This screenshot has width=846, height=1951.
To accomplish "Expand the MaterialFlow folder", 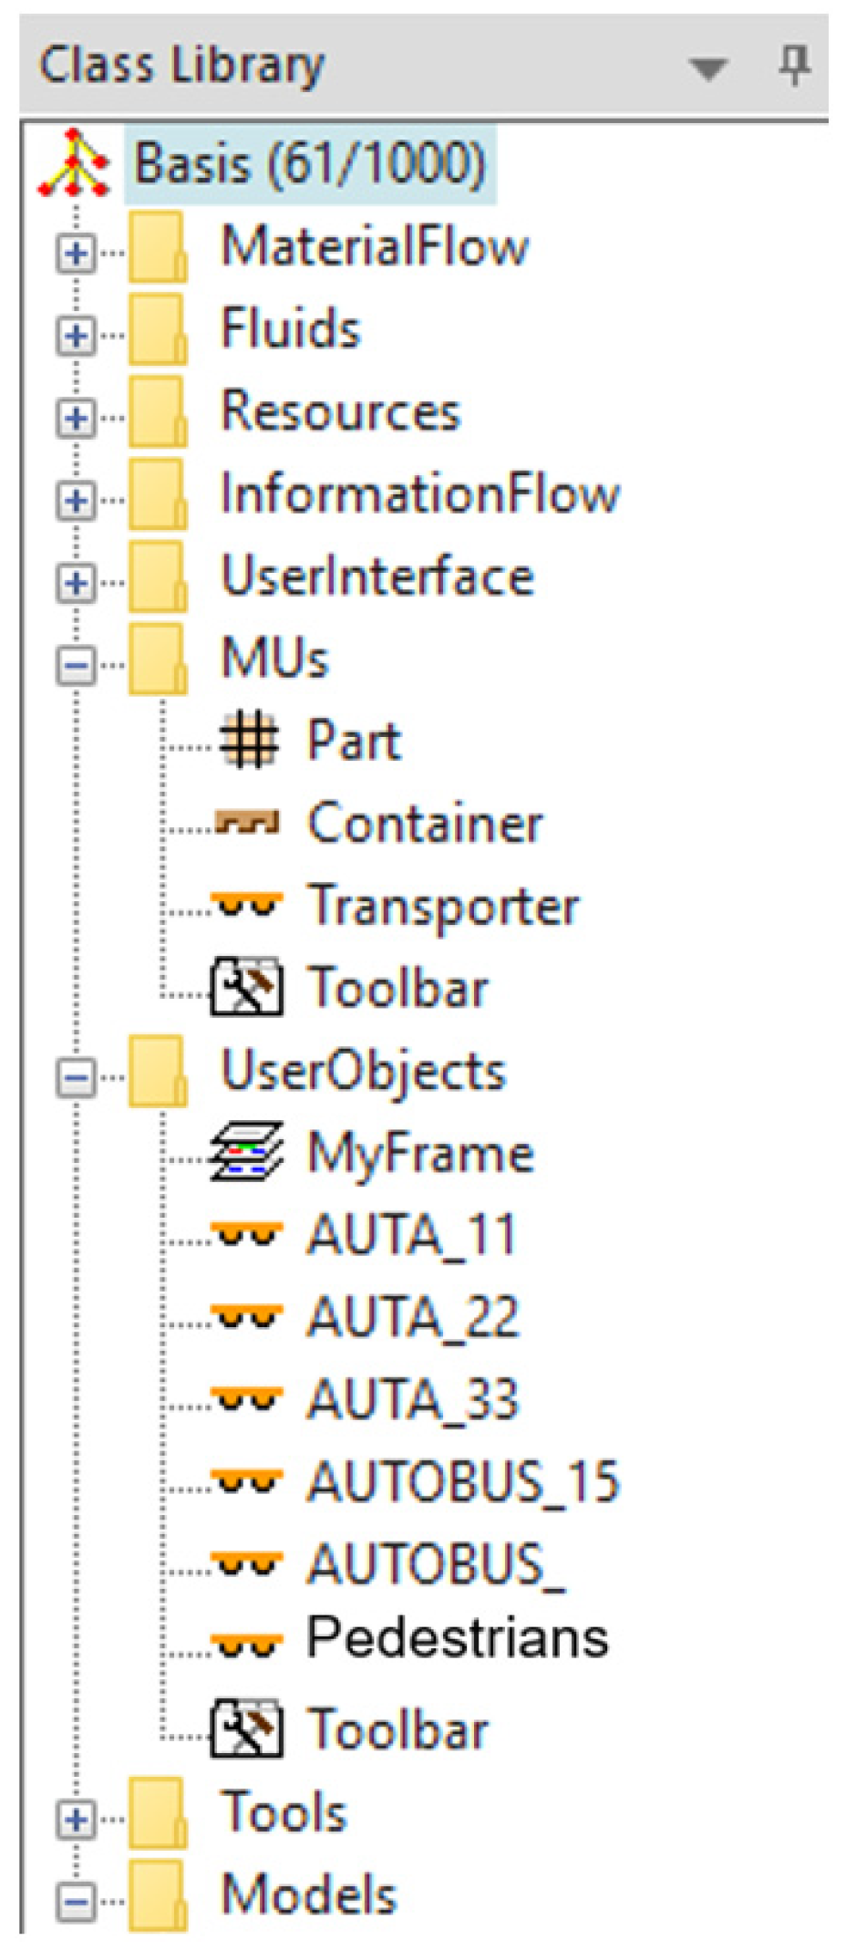I will (x=77, y=253).
